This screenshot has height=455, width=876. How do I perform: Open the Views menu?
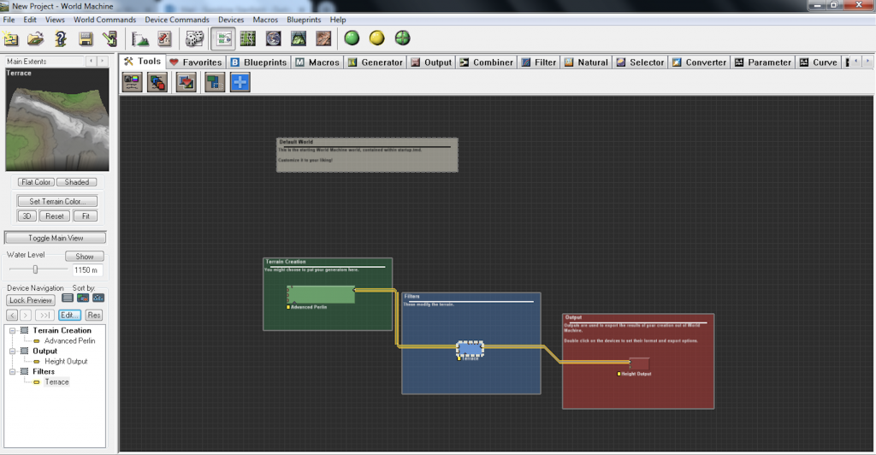pyautogui.click(x=55, y=20)
